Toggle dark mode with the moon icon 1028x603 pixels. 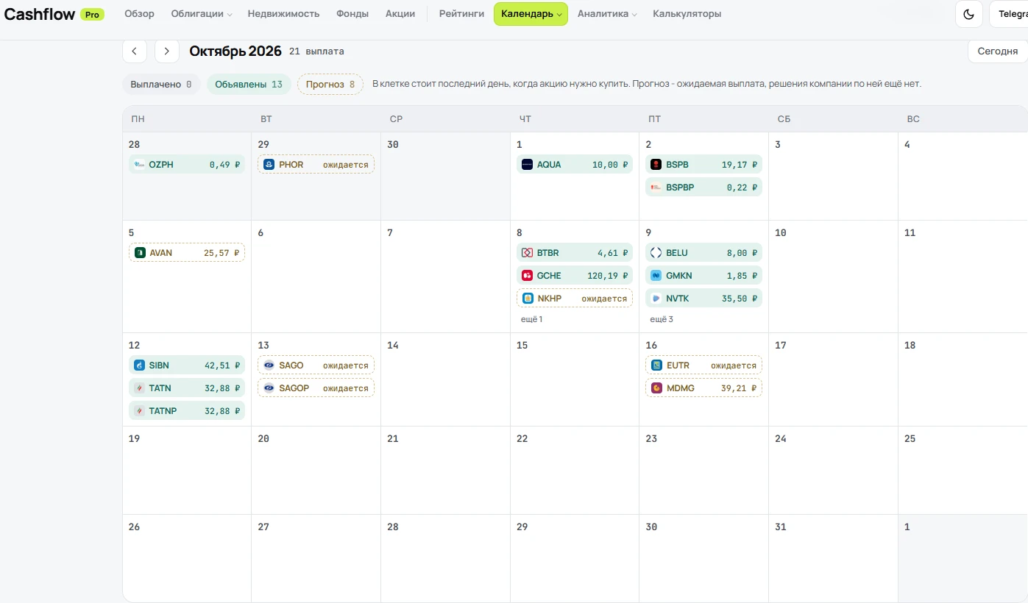(x=968, y=14)
